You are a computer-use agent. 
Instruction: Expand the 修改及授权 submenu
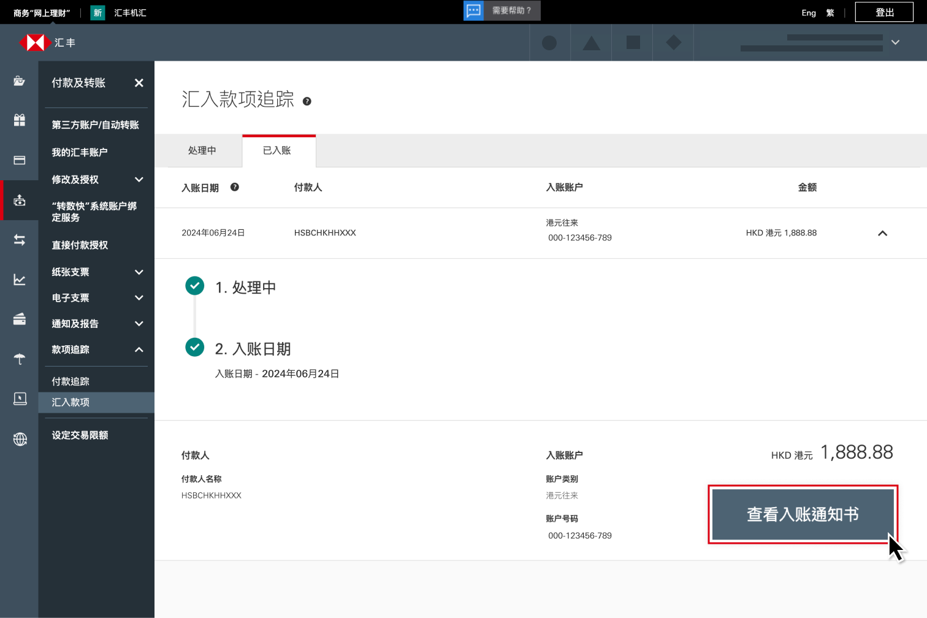(139, 180)
